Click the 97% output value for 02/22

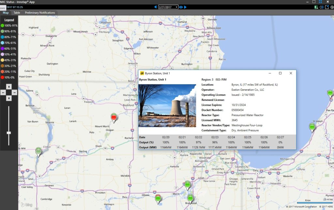(x=199, y=142)
